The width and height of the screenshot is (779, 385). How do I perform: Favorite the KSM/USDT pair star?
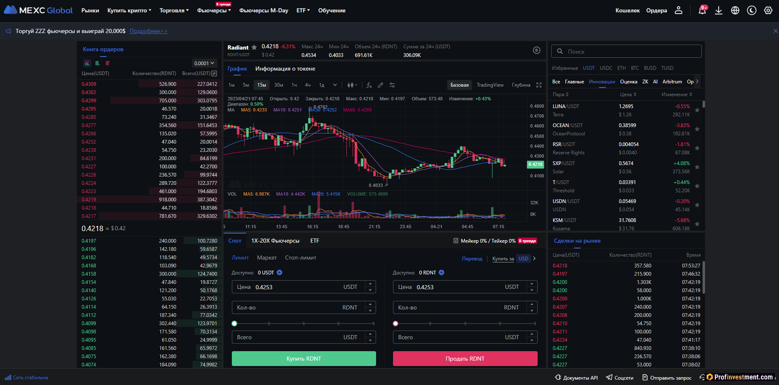pyautogui.click(x=697, y=224)
